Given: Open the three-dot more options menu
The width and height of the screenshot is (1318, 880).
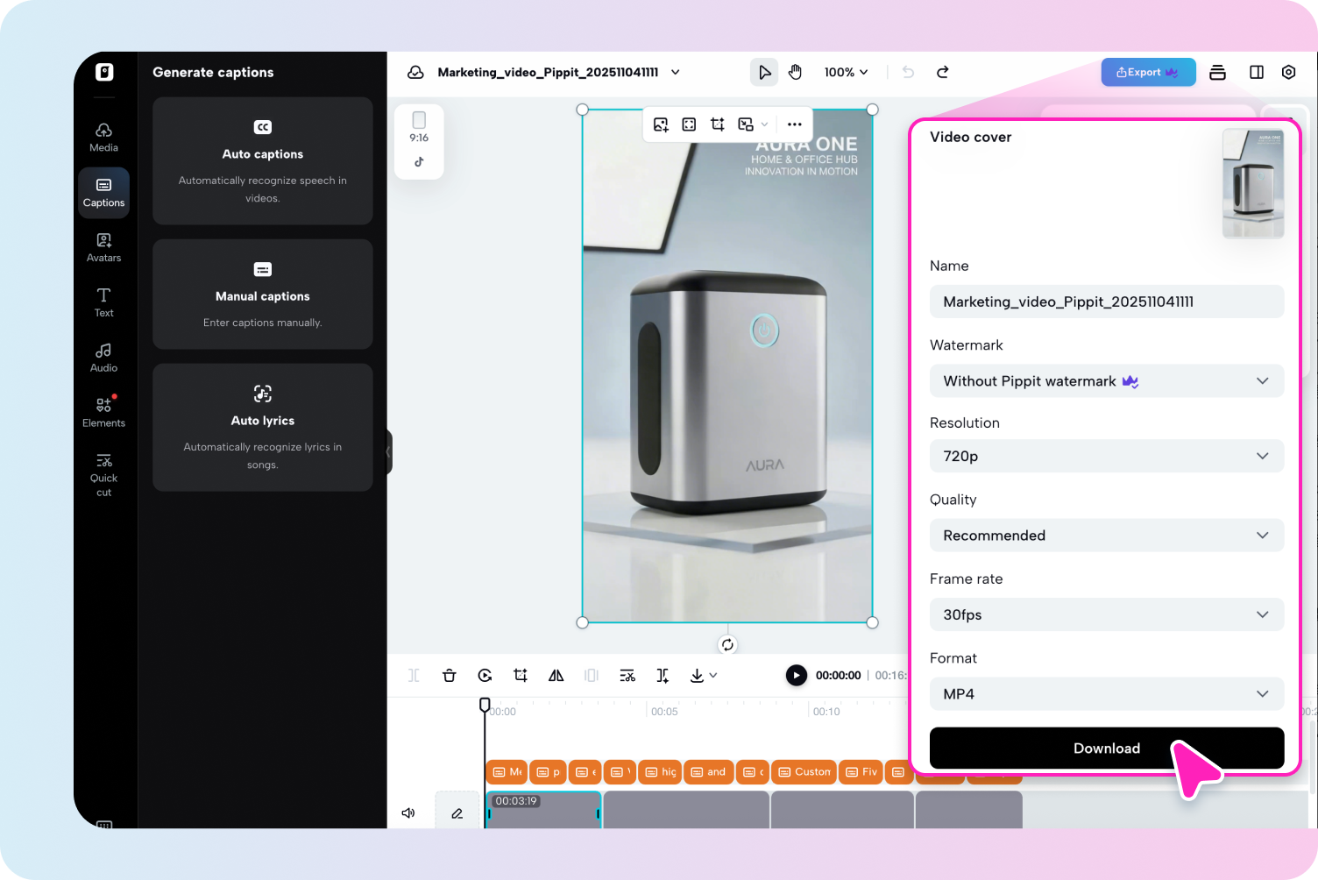Looking at the screenshot, I should pos(794,124).
